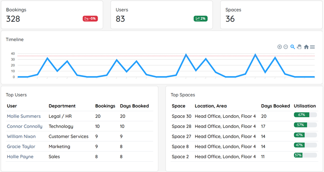
Task: Open Hollie Payne user link
Action: pos(20,157)
